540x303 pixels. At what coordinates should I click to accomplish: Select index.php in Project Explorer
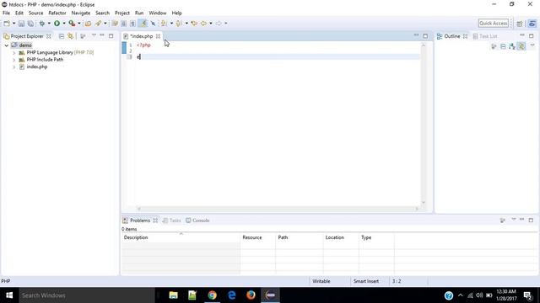click(37, 66)
